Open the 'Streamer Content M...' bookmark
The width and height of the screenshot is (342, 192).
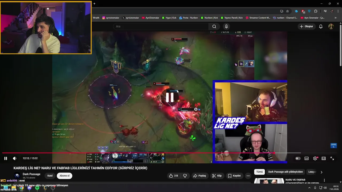pos(258,18)
